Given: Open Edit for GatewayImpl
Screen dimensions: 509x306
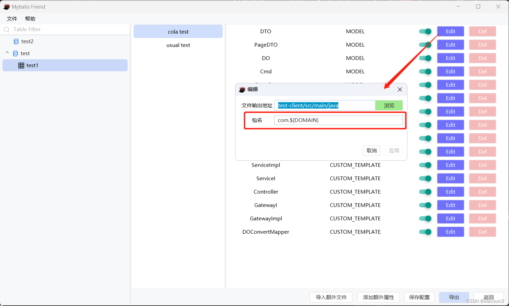Looking at the screenshot, I should tap(451, 219).
